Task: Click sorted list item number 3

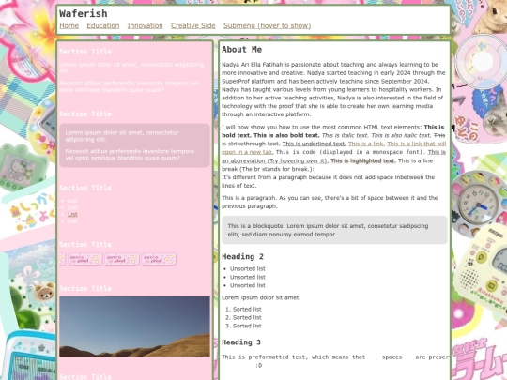Action: tap(247, 326)
